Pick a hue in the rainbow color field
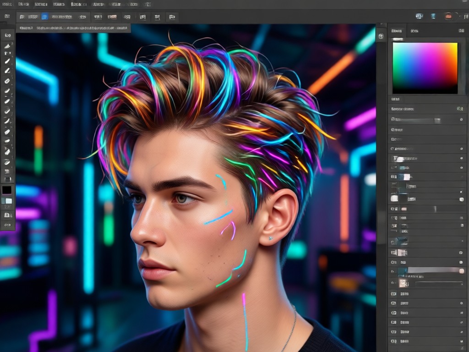The width and height of the screenshot is (469, 352). point(425,68)
